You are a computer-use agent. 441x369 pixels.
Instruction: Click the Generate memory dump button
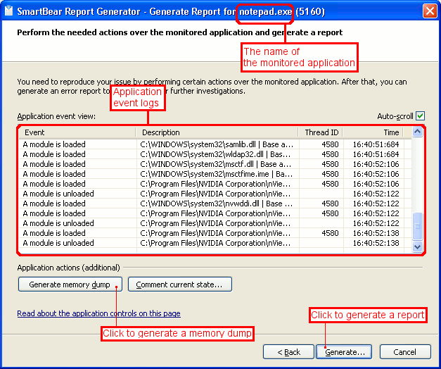[70, 284]
